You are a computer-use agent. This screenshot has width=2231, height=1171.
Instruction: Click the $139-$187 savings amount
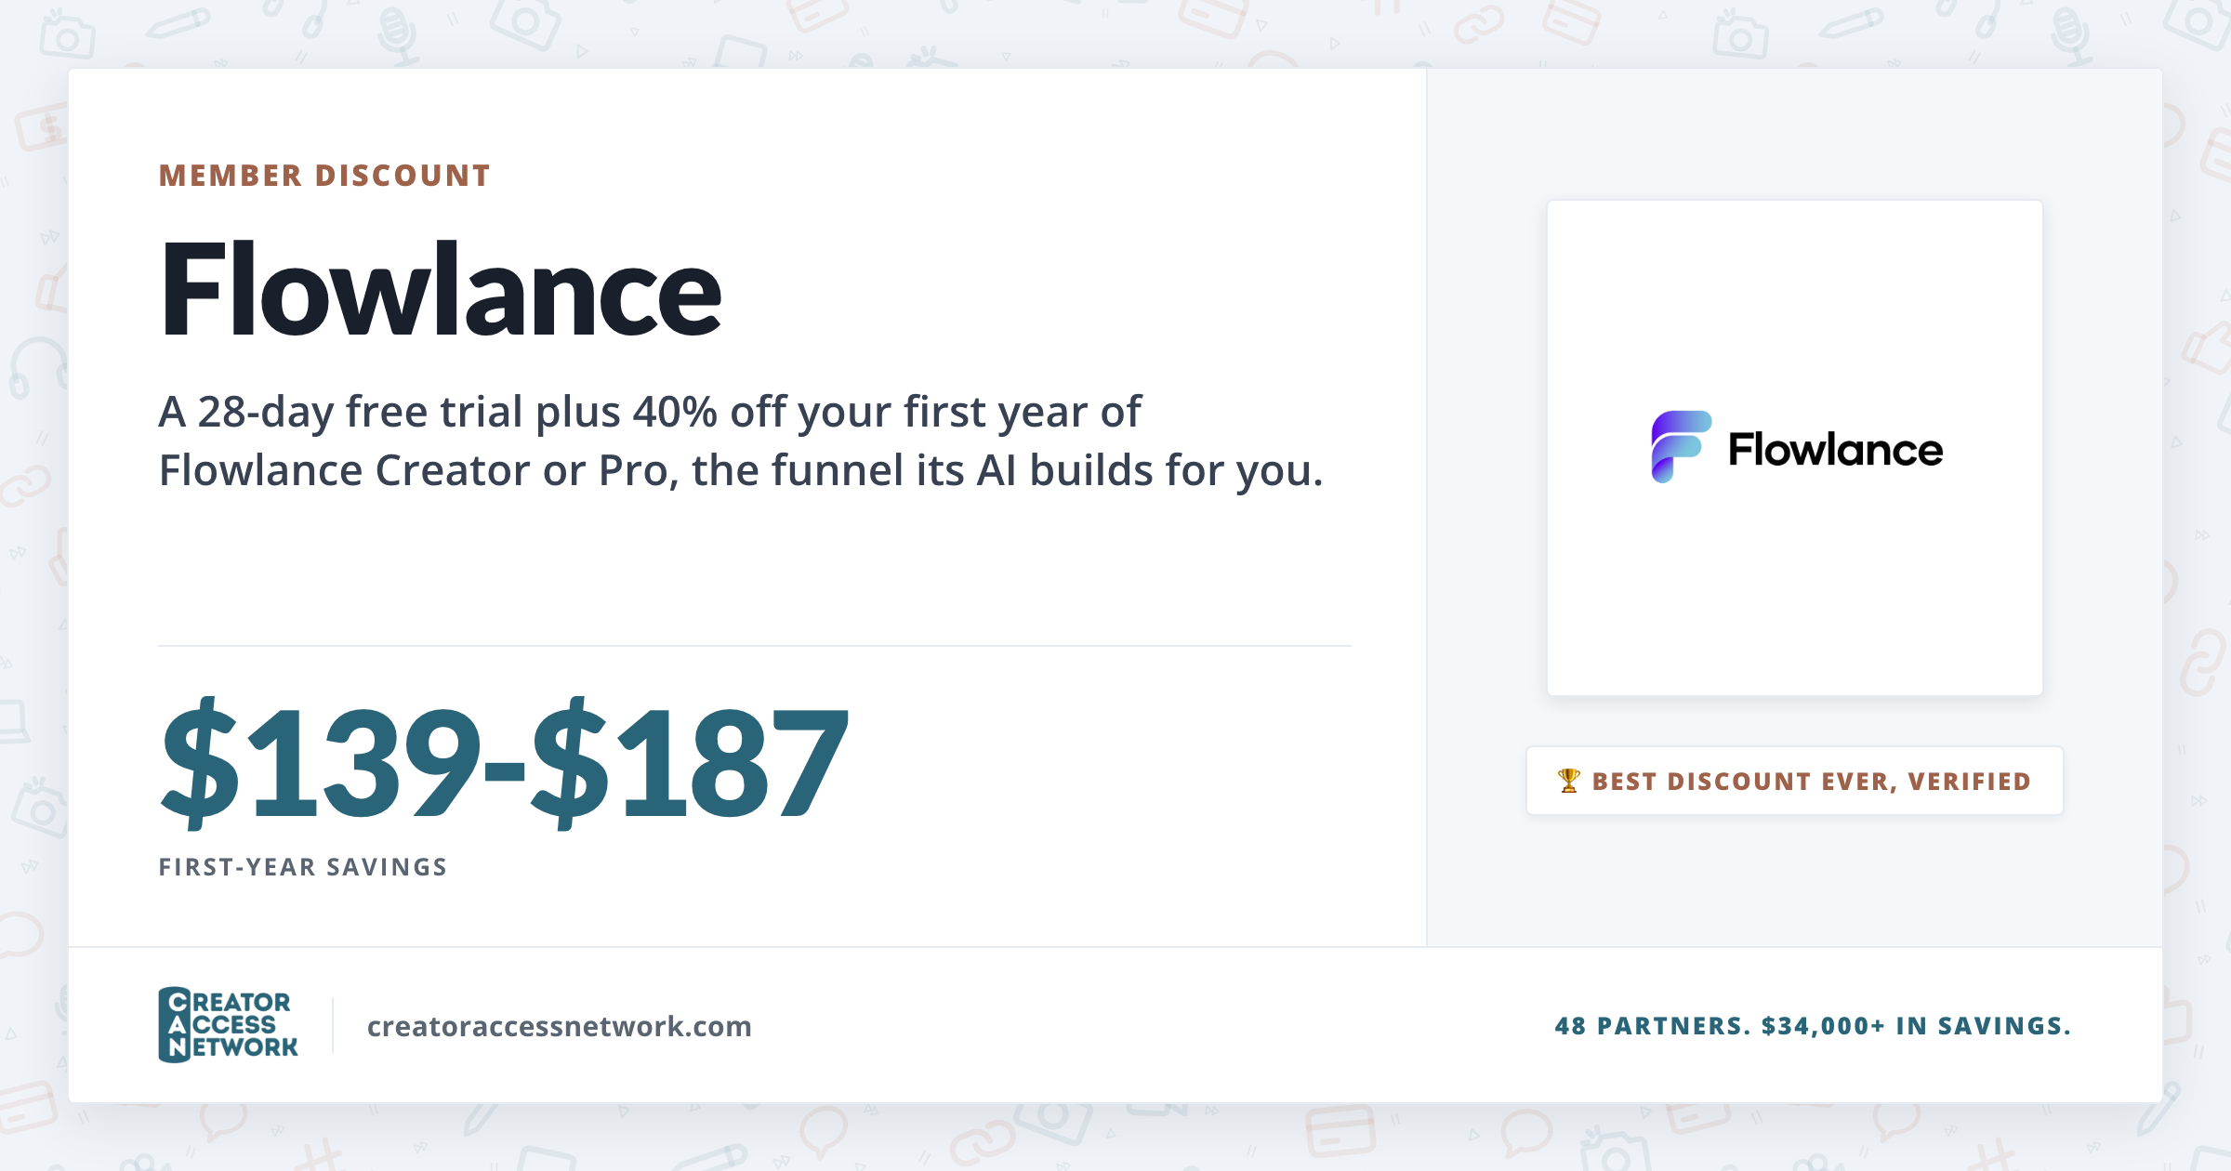point(505,761)
